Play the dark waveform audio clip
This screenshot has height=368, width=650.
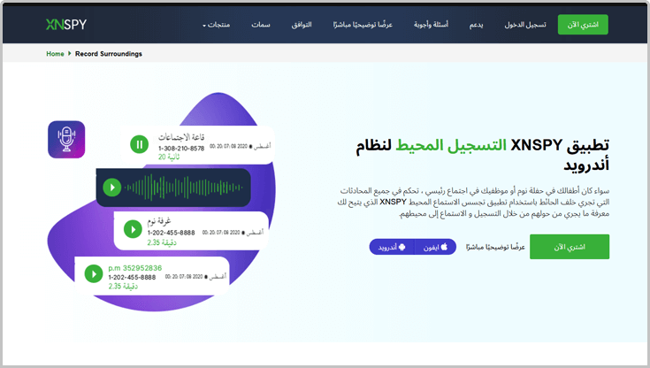[112, 188]
